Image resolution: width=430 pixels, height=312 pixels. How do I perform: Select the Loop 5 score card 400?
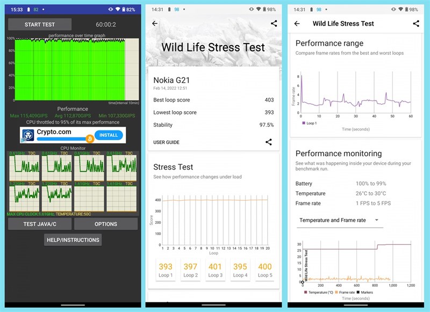(265, 270)
